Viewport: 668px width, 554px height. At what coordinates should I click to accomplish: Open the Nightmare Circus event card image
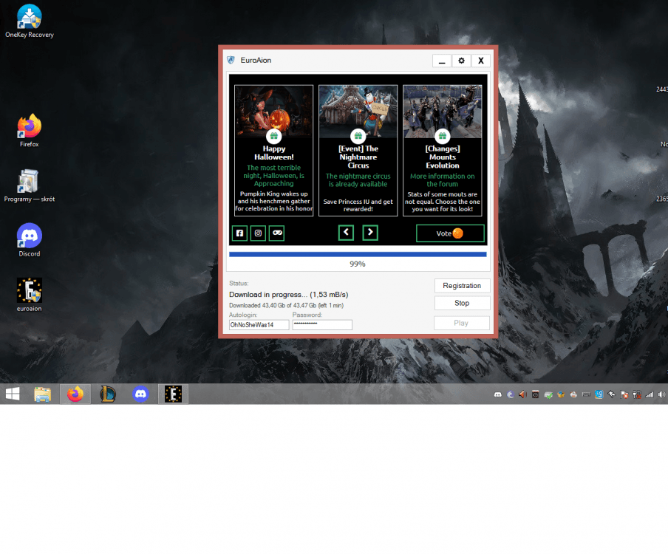click(x=358, y=111)
